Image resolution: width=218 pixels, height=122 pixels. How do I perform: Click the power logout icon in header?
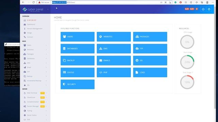click(x=209, y=9)
